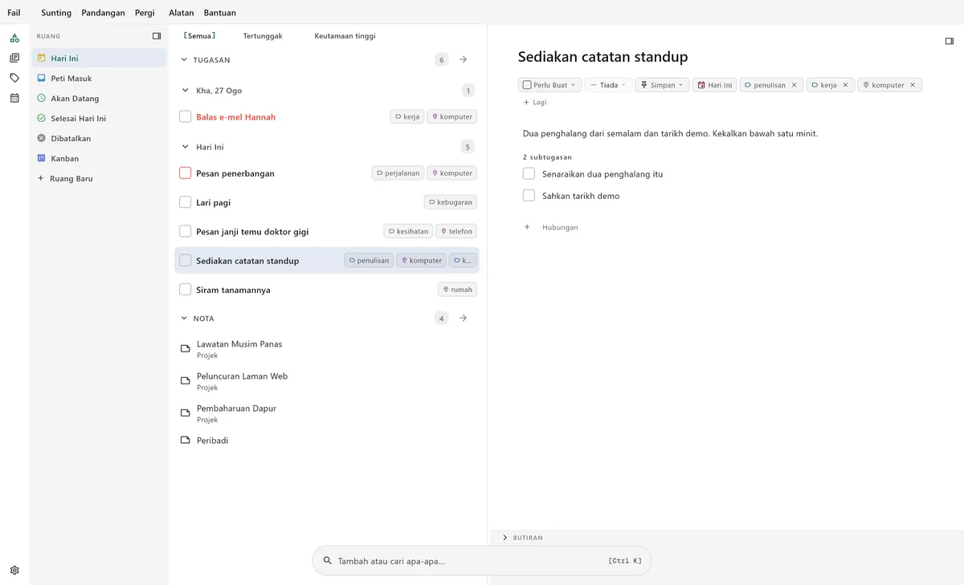Open Kanban space

pos(99,159)
